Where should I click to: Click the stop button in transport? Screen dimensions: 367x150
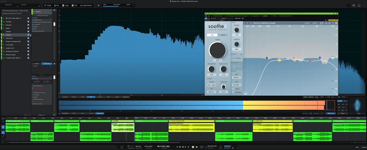193,147
